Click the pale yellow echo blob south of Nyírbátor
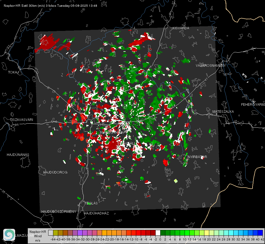This screenshot has width=265, height=244. [176, 181]
